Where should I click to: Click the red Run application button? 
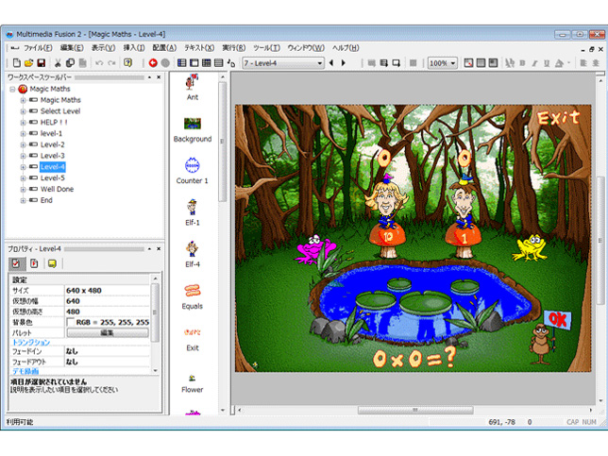(x=153, y=63)
